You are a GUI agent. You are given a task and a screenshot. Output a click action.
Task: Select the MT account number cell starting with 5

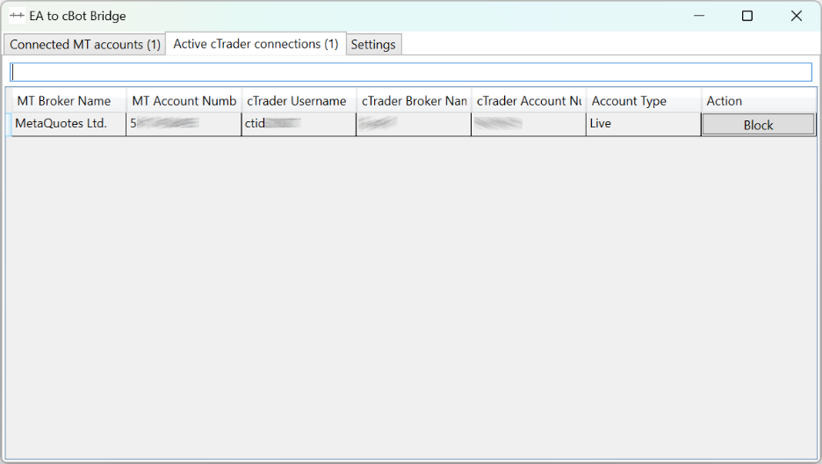tap(184, 124)
